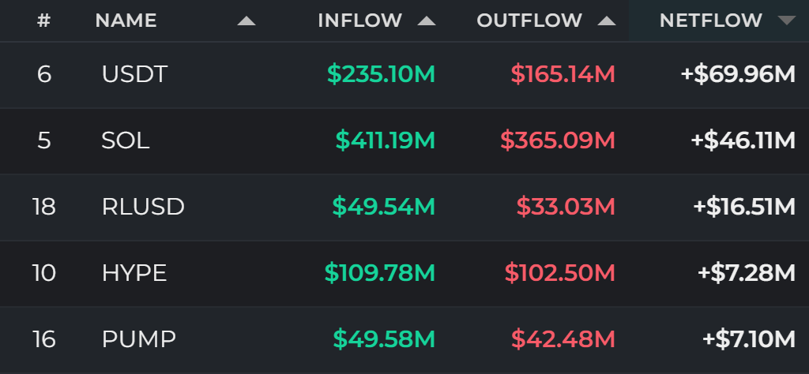This screenshot has height=374, width=809.
Task: Toggle the NETFLOW descending sort arrow
Action: [x=786, y=21]
